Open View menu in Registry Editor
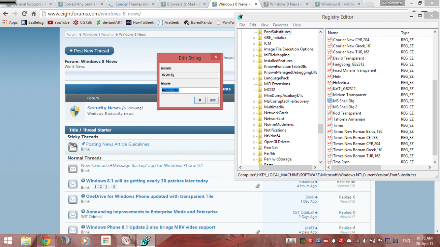This screenshot has width=440, height=247. point(265,25)
